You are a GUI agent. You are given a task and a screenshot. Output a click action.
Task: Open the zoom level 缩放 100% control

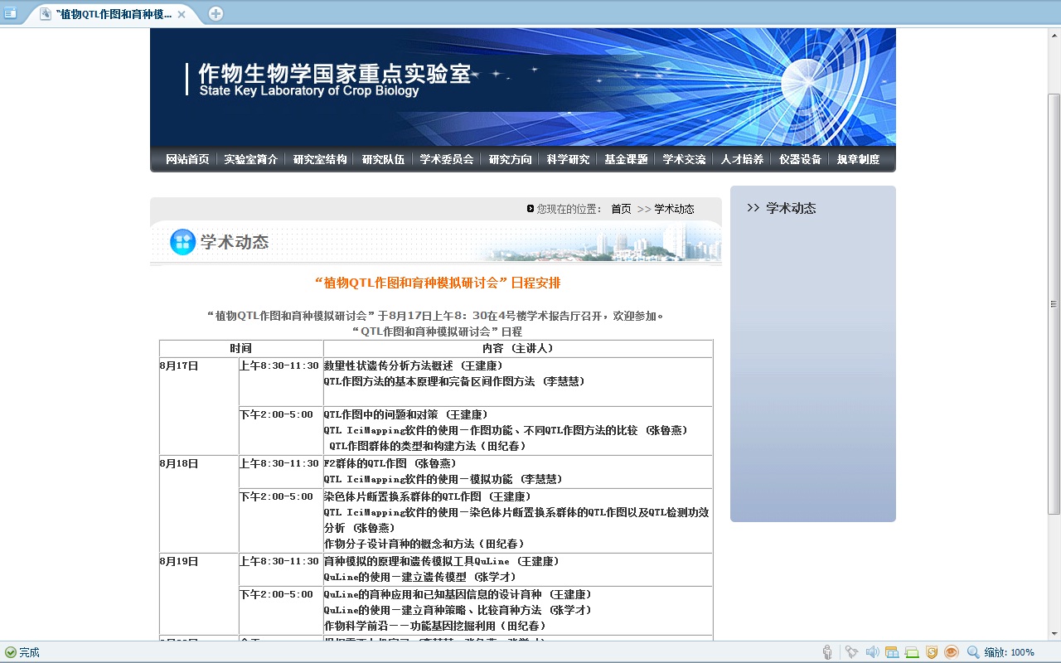click(x=1010, y=652)
